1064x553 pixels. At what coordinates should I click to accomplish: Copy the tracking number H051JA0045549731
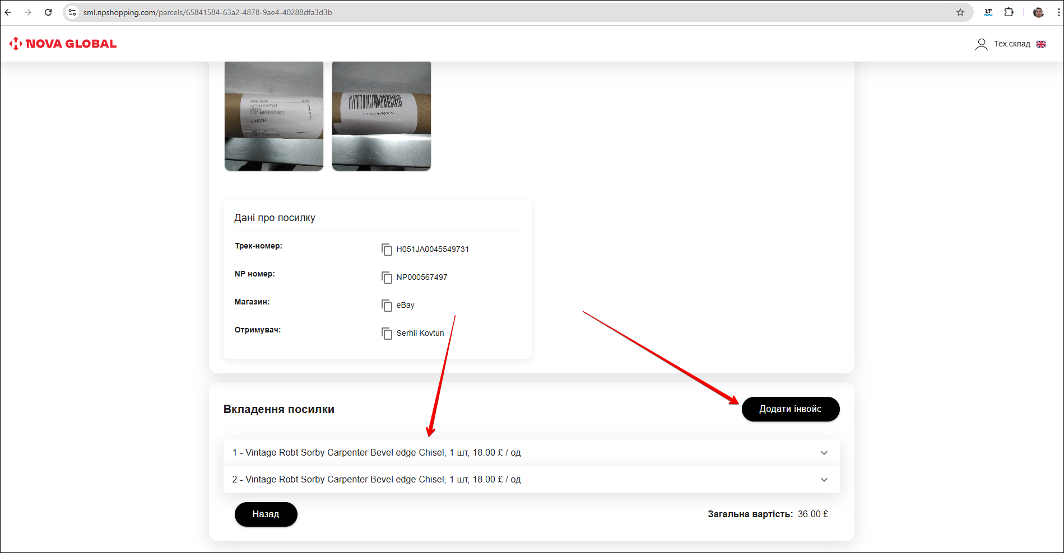point(387,250)
